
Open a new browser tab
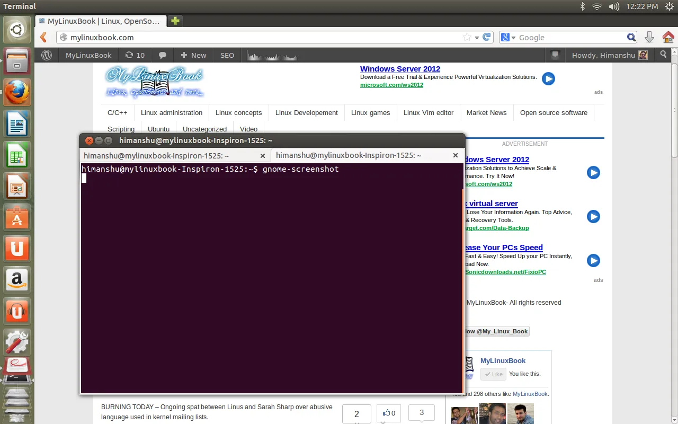point(175,21)
